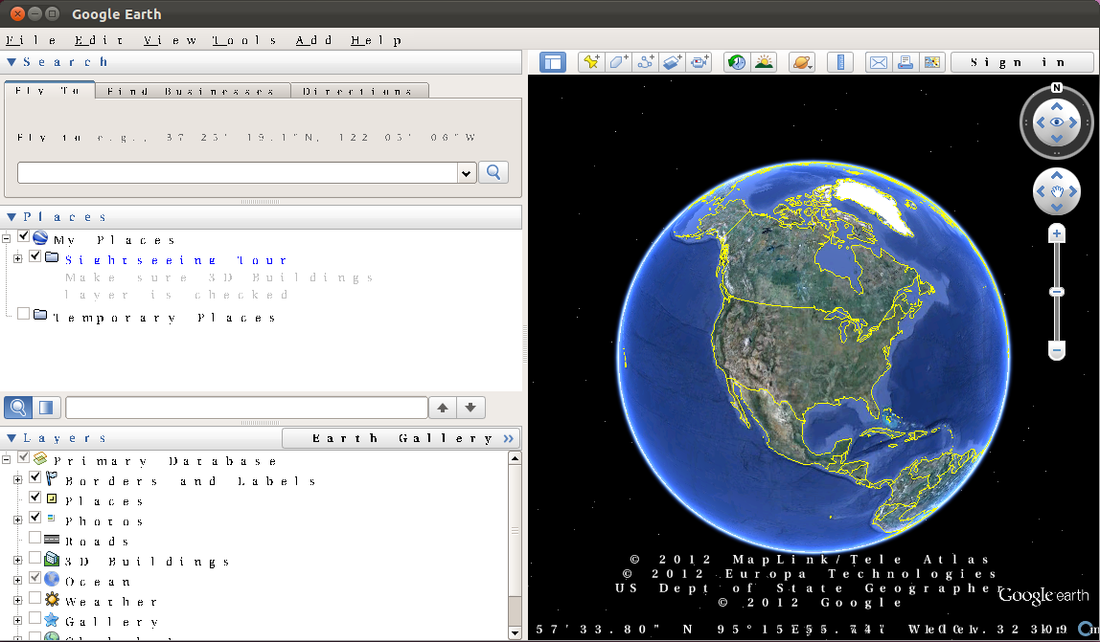Add a path from the toolbar

tap(646, 62)
